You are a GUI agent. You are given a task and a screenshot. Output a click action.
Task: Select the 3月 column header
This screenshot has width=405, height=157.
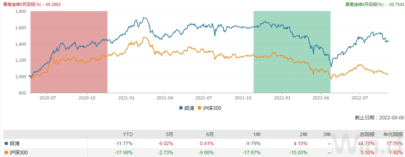coord(169,134)
